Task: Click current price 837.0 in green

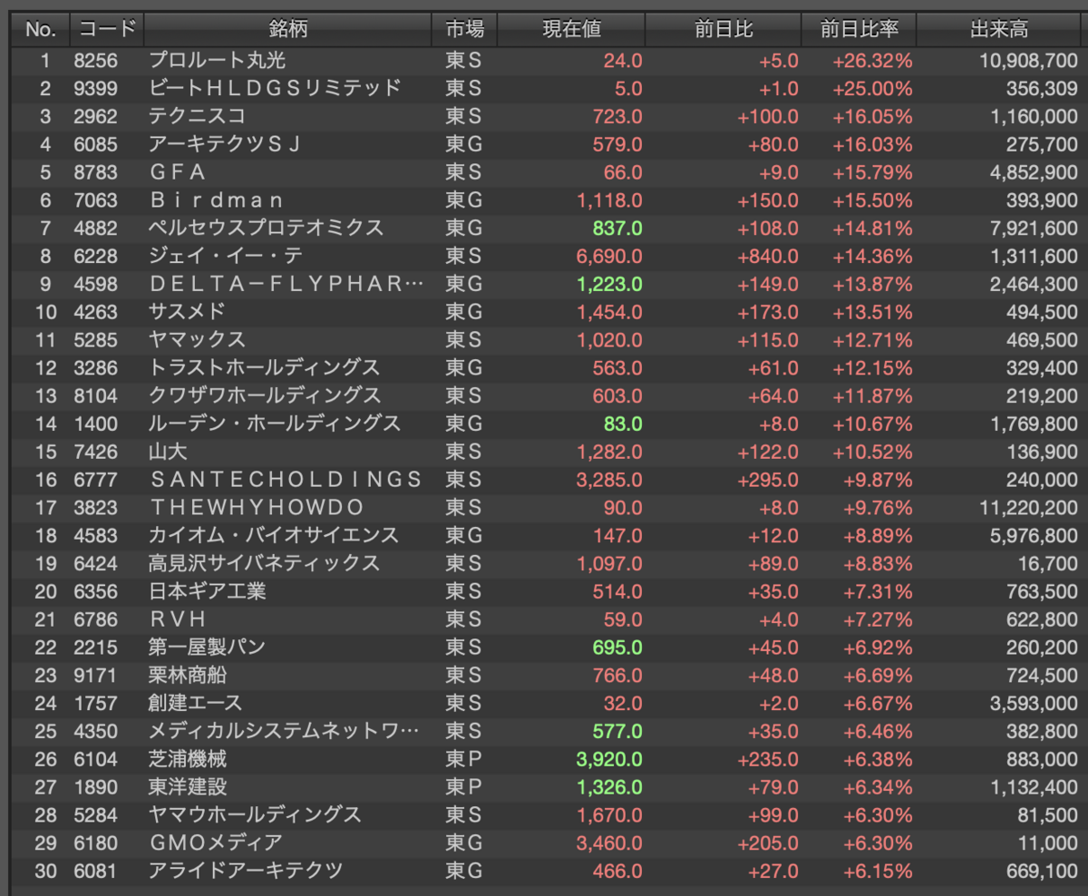Action: point(617,229)
